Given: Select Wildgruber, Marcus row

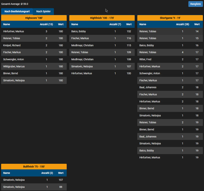Looking at the screenshot, I should pyautogui.click(x=34, y=66).
